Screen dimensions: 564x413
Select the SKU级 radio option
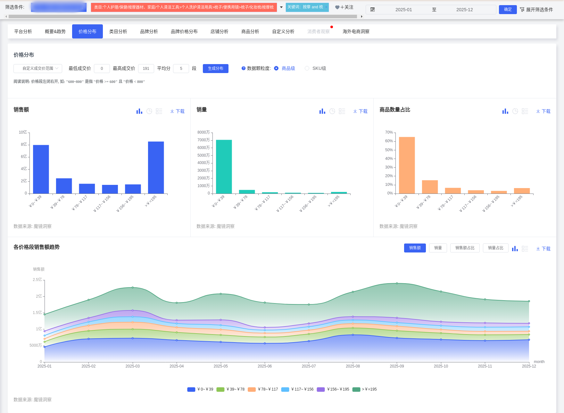tap(307, 68)
